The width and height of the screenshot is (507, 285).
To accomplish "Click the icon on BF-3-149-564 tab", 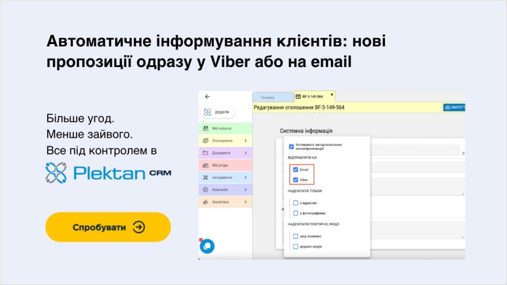I will (298, 97).
